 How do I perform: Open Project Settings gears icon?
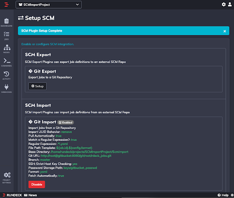click(7, 178)
